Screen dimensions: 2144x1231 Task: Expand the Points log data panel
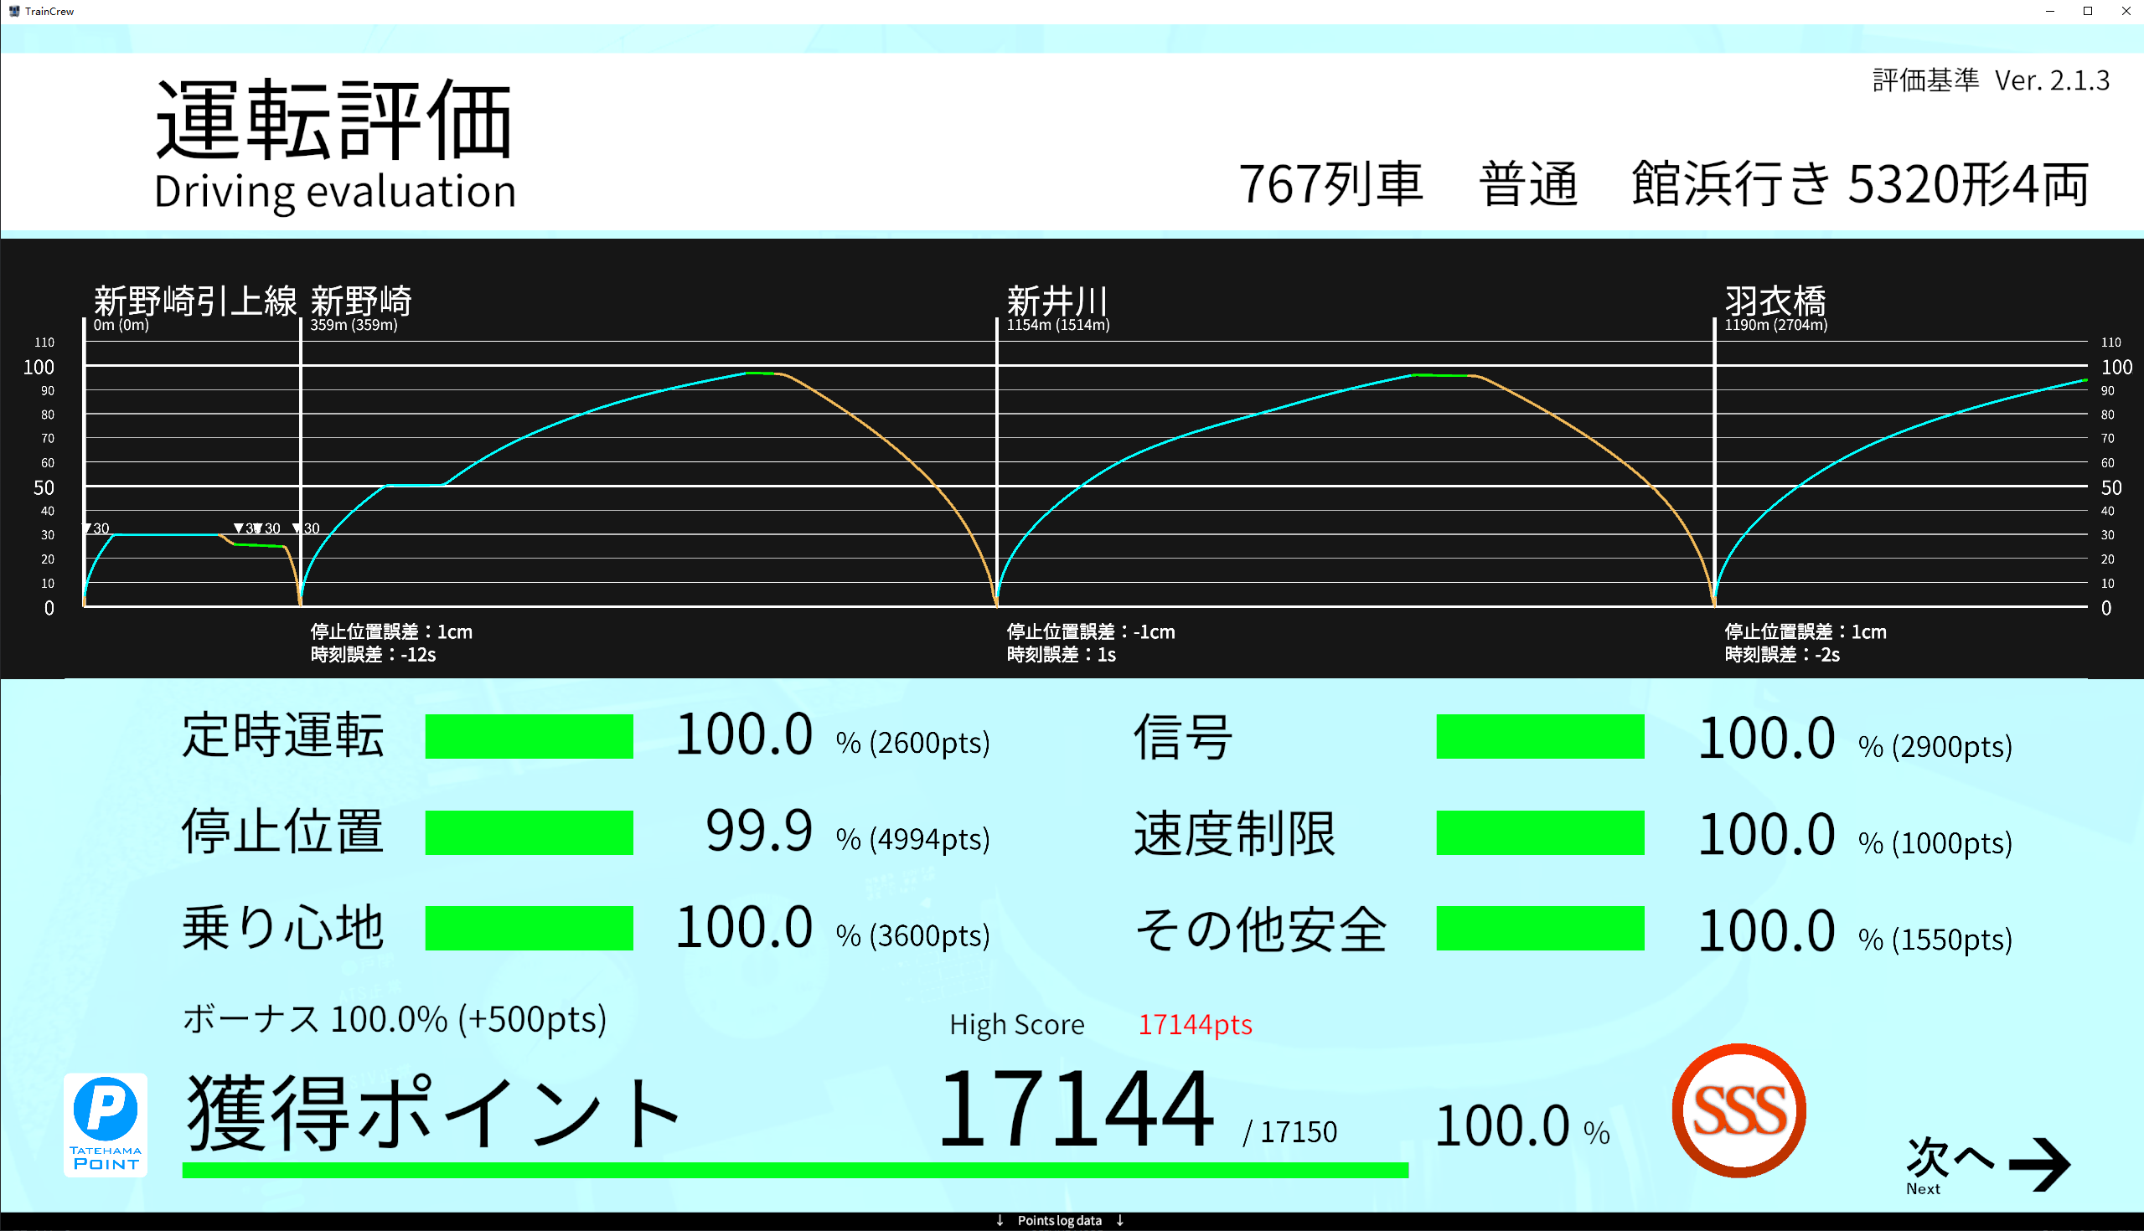[x=1059, y=1220]
